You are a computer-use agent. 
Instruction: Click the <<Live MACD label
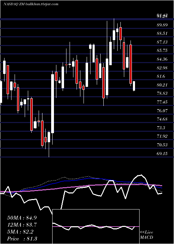[x=147, y=235]
